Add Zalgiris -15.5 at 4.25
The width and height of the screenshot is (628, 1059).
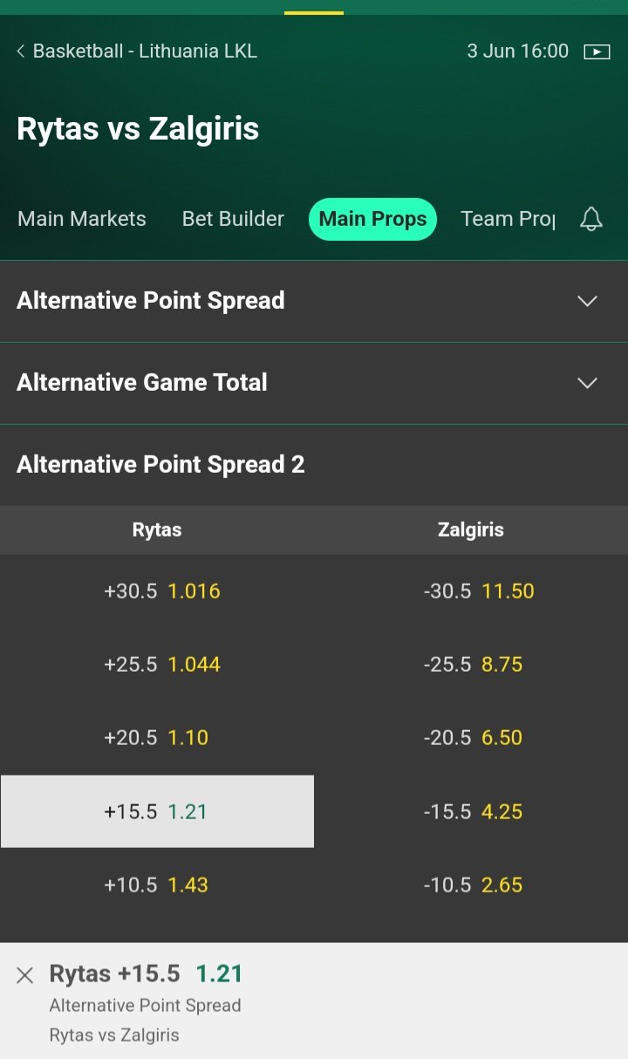click(x=473, y=811)
